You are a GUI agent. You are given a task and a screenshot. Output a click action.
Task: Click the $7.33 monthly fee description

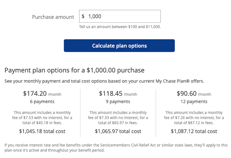click(118, 118)
